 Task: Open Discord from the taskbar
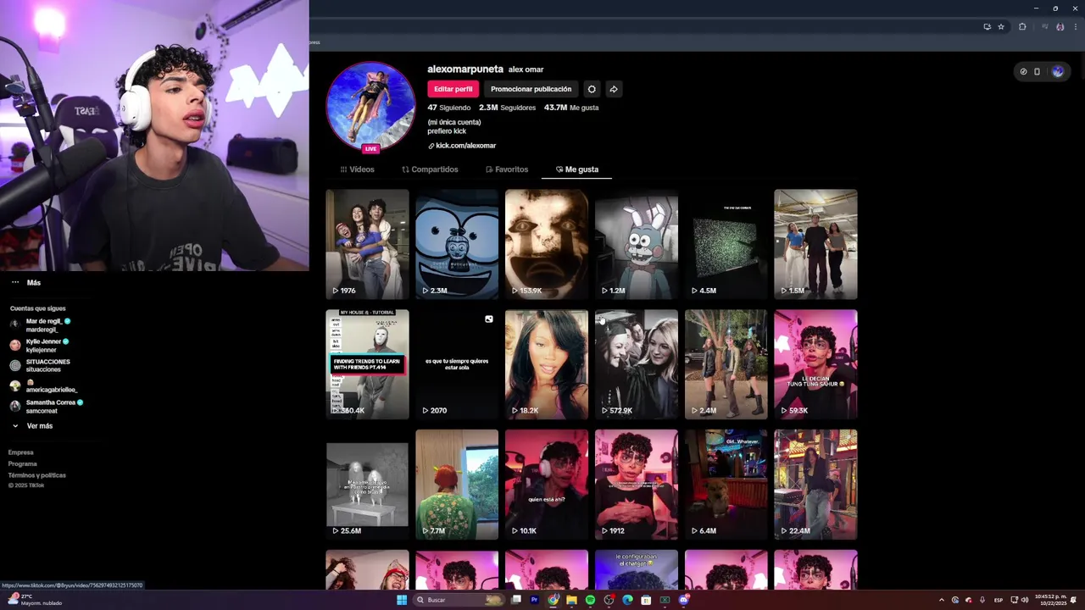coord(683,600)
